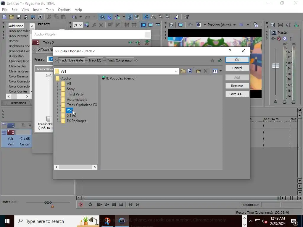
Task: Open the VST folder path dropdown
Action: click(176, 72)
